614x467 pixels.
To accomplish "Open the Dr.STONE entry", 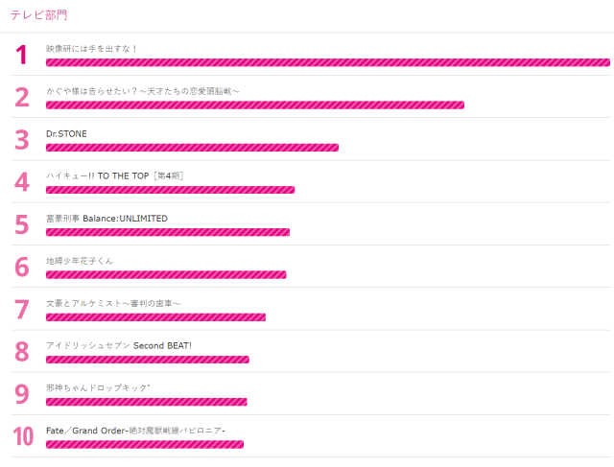I will pos(66,133).
